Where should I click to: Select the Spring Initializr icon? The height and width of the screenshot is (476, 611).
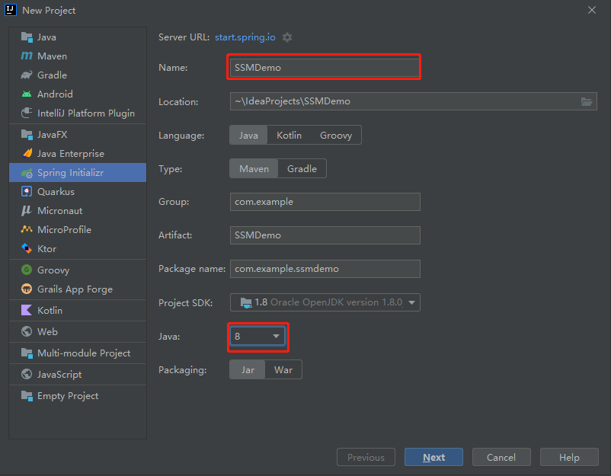27,173
